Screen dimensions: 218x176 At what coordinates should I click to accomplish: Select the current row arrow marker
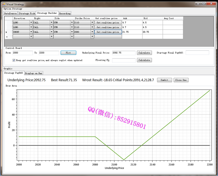click(x=7, y=32)
